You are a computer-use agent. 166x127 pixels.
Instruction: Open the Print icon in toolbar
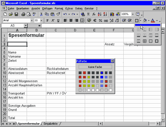tap(23, 14)
